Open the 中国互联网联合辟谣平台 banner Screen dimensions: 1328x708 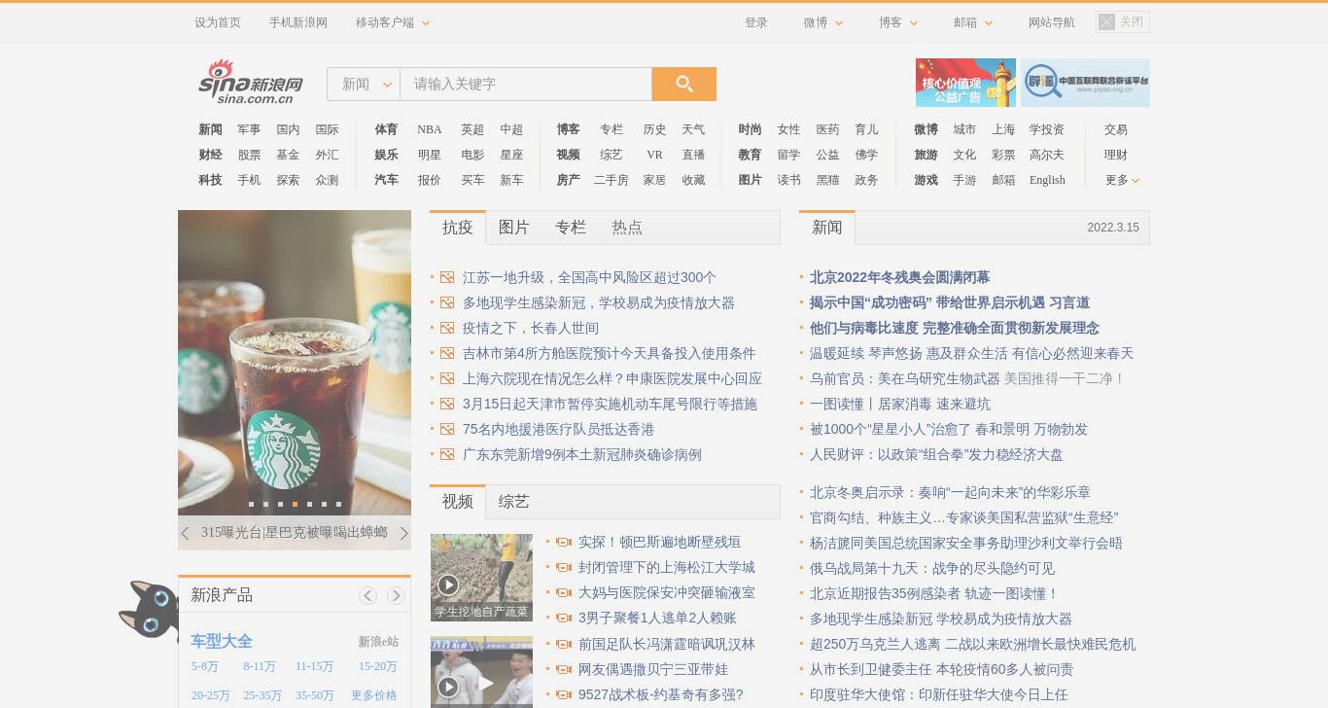pos(1085,83)
